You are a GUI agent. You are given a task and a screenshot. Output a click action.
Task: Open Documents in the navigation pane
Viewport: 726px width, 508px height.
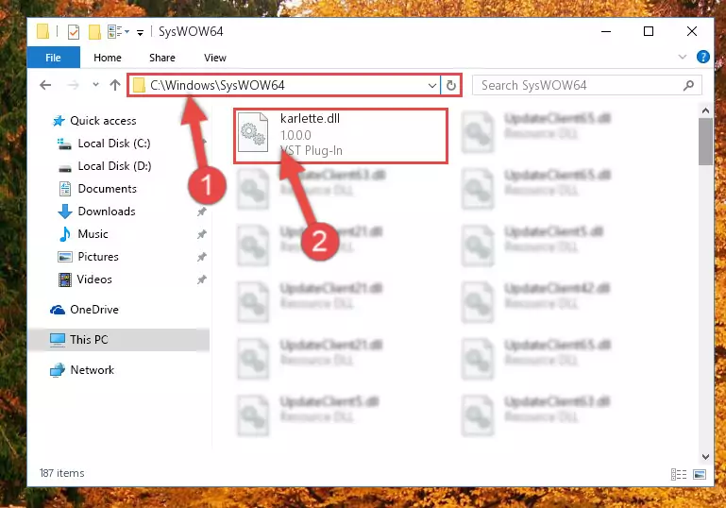pyautogui.click(x=107, y=189)
